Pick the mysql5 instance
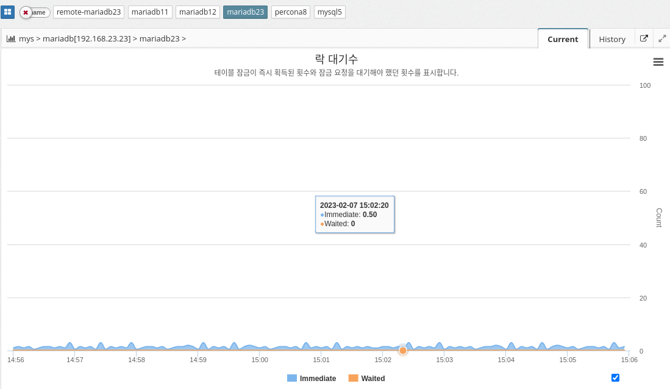Viewport: 670px width, 389px height. coord(330,12)
